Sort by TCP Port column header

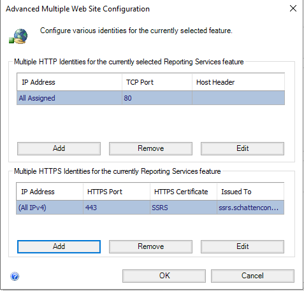point(157,82)
